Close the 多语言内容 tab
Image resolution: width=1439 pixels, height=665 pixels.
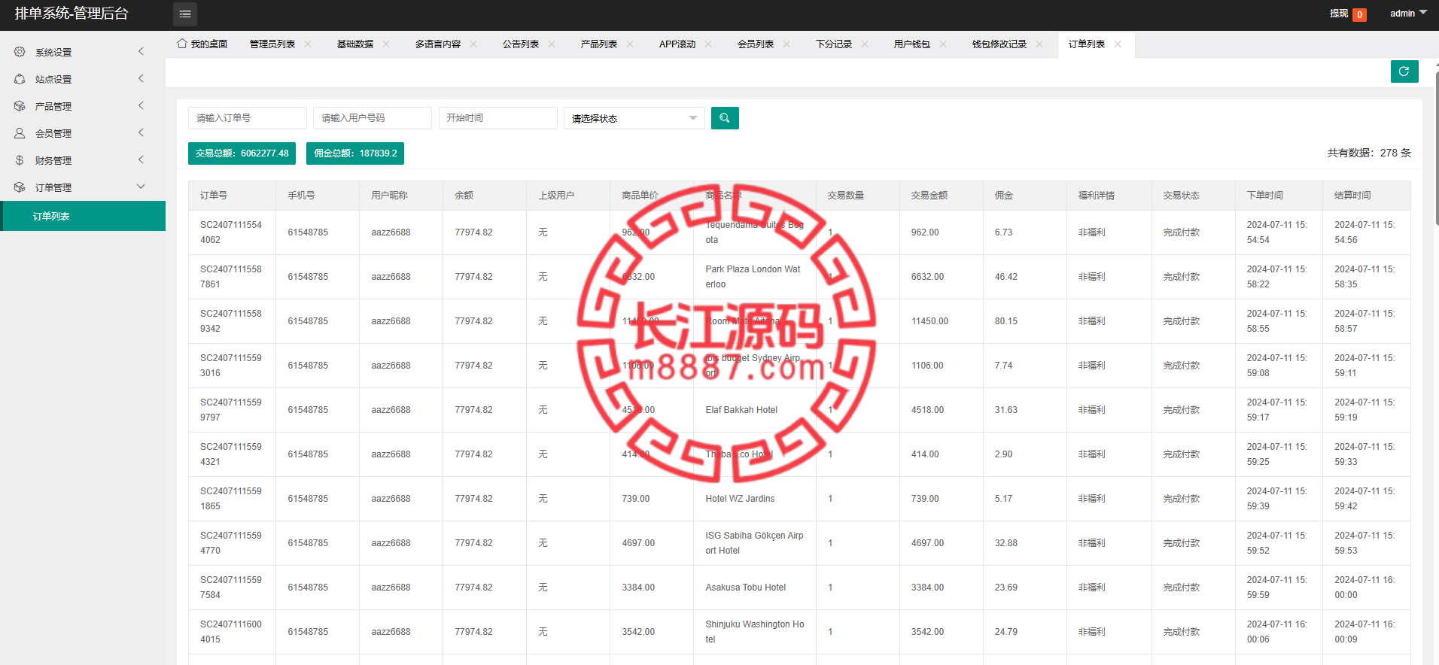click(x=473, y=44)
